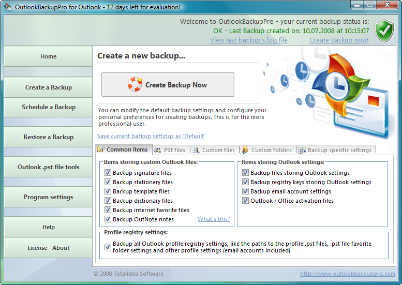Toggle Backup internet favorite files
Image resolution: width=402 pixels, height=285 pixels.
[108, 210]
